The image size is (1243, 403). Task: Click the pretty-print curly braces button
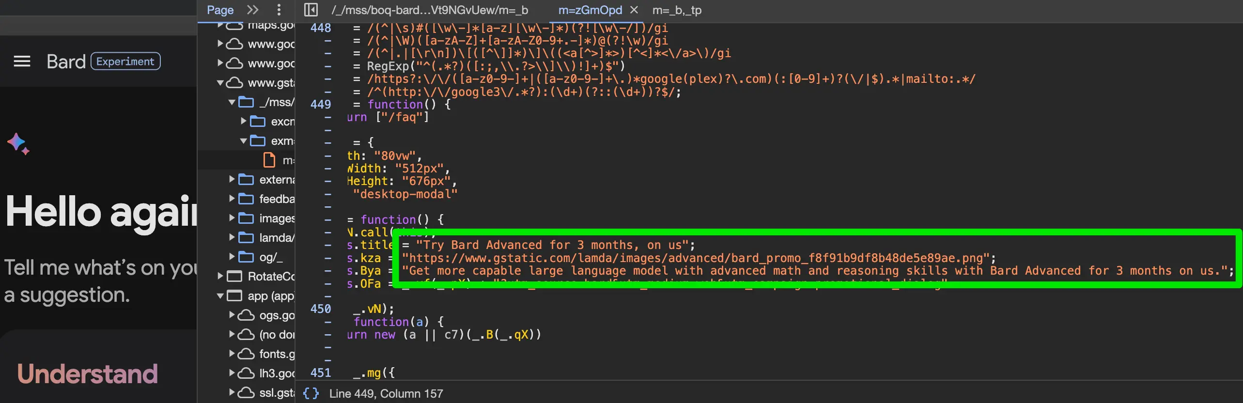[x=311, y=393]
